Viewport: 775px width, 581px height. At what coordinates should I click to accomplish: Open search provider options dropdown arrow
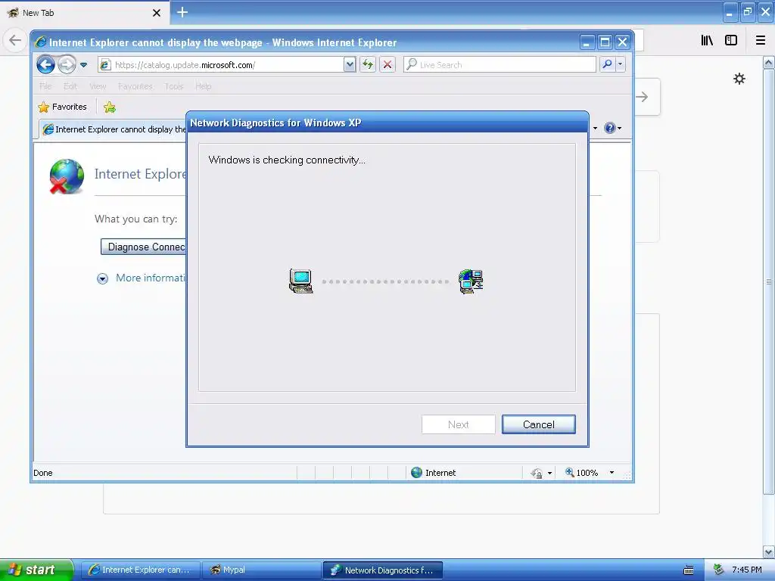621,64
